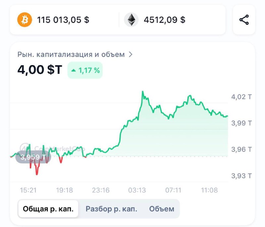
Task: Switch to the Объем tab
Action: (x=162, y=209)
